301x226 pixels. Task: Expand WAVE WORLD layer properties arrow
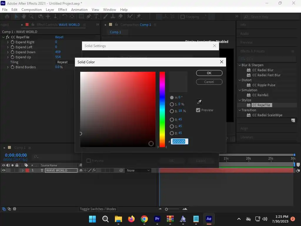[23, 170]
